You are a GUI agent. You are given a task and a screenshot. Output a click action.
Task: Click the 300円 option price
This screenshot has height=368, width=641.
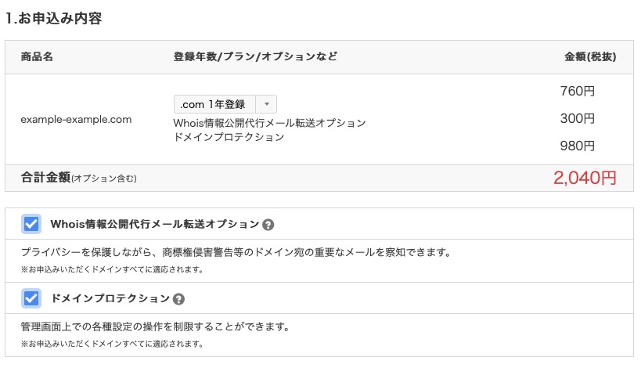click(578, 119)
